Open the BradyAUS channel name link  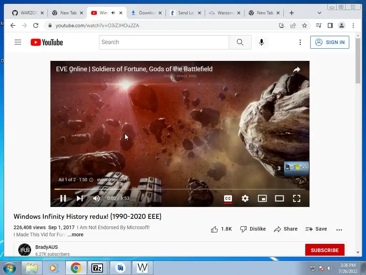click(x=47, y=247)
